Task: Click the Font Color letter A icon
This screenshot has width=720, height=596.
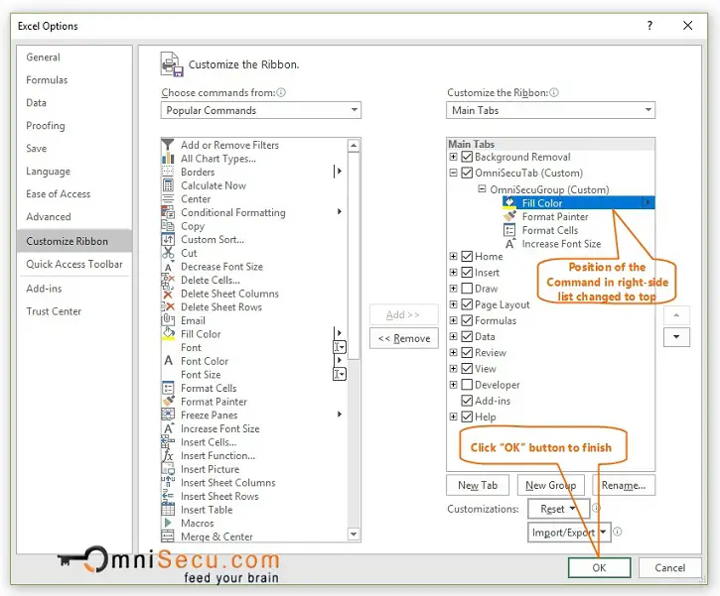Action: pyautogui.click(x=168, y=361)
